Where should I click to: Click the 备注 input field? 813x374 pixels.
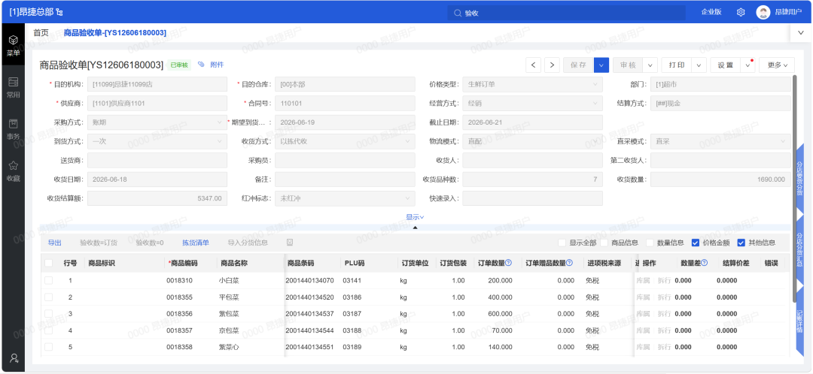pyautogui.click(x=345, y=179)
